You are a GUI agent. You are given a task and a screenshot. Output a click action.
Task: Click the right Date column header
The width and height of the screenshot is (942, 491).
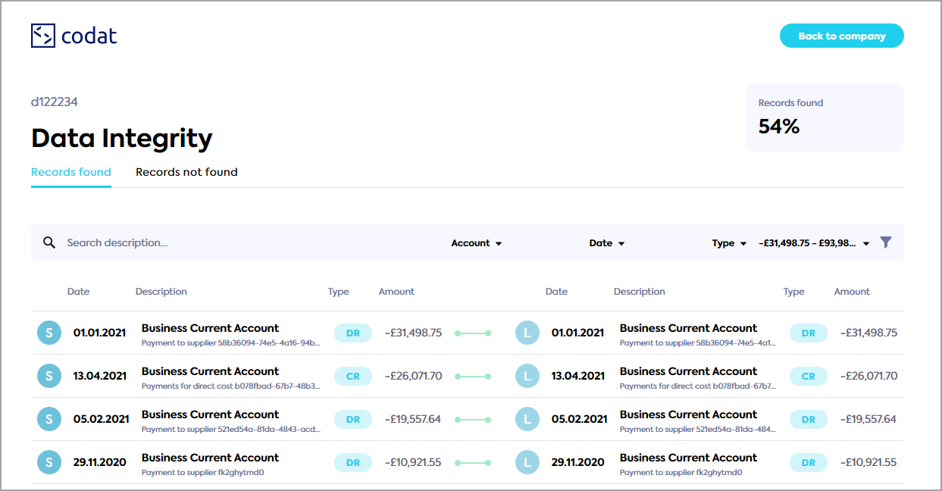[556, 292]
